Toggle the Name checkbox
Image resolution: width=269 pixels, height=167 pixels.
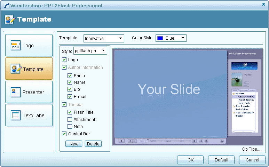[70, 82]
